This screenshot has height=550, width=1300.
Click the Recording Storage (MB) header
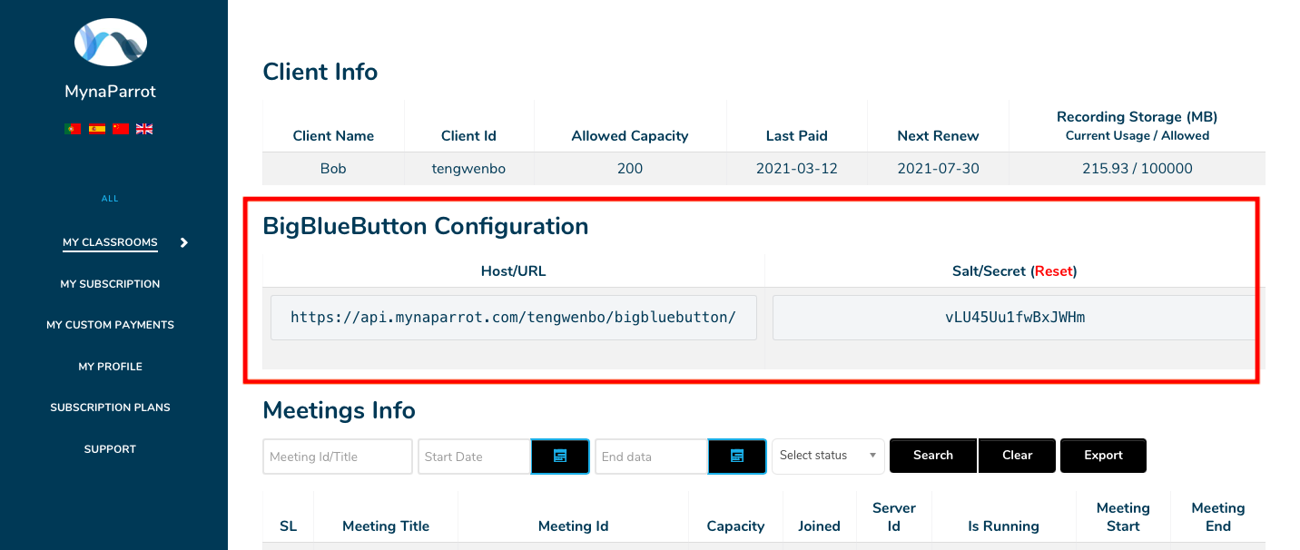[1137, 117]
